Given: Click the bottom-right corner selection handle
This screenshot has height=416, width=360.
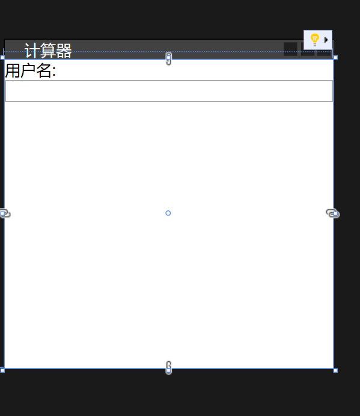Looking at the screenshot, I should (335, 370).
